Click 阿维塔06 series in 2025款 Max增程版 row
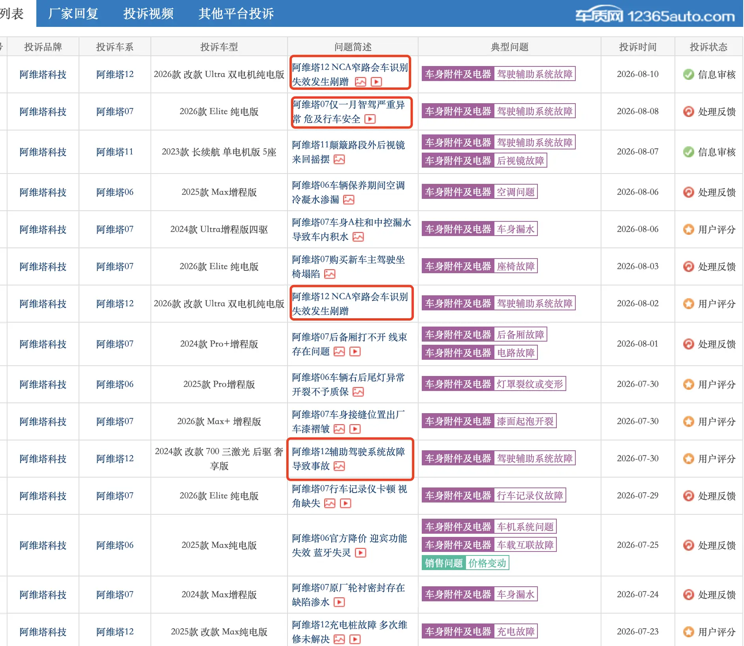Screen dimensions: 744x646 click(x=115, y=192)
